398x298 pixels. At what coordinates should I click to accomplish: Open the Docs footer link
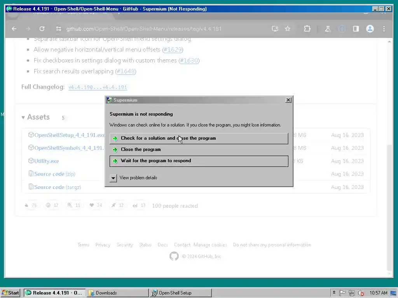163,245
